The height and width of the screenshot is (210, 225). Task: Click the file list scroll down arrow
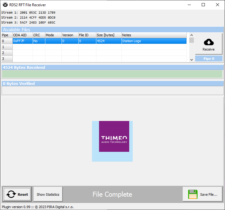click(191, 60)
